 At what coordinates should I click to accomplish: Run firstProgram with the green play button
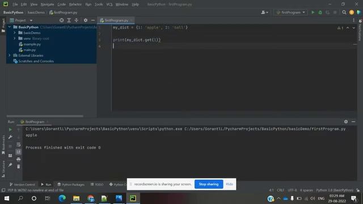point(313,12)
